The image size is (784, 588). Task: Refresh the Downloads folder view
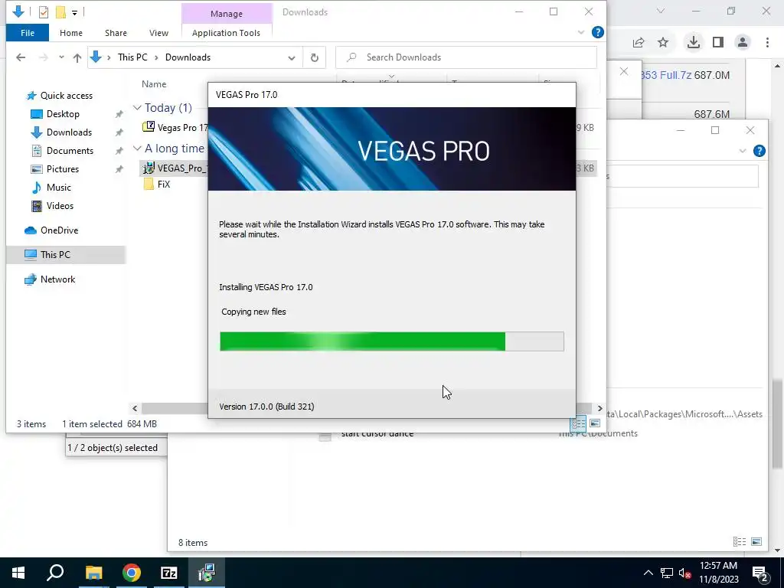(315, 57)
